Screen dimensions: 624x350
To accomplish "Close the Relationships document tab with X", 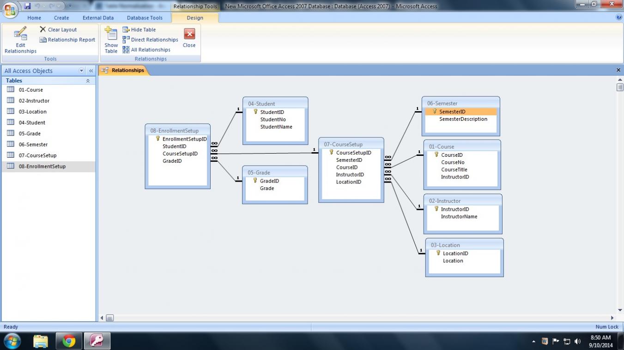I will pyautogui.click(x=618, y=70).
